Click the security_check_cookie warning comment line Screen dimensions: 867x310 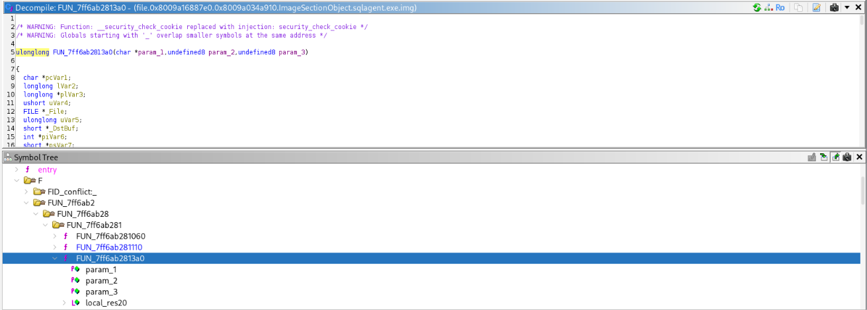pos(192,26)
